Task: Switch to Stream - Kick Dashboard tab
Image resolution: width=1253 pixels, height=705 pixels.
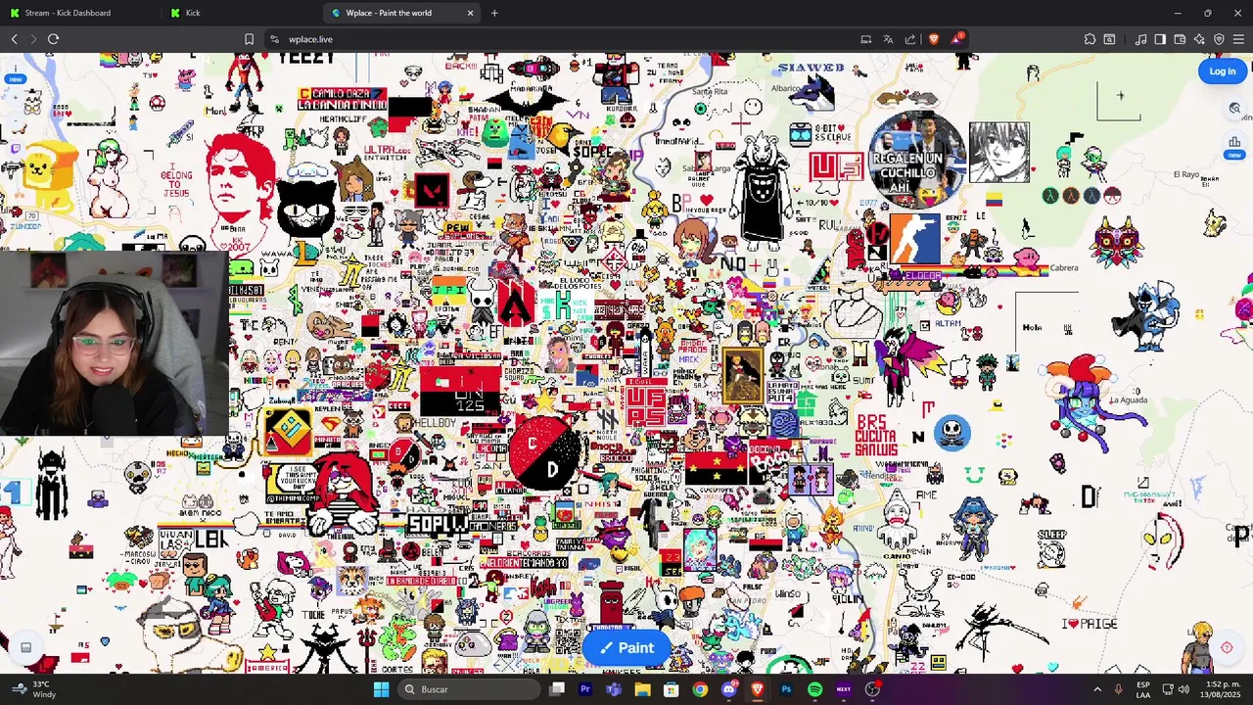Action: (x=80, y=13)
